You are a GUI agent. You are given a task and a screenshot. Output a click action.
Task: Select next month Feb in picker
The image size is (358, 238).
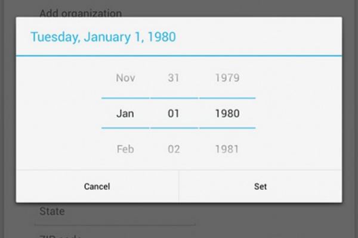[x=125, y=149]
